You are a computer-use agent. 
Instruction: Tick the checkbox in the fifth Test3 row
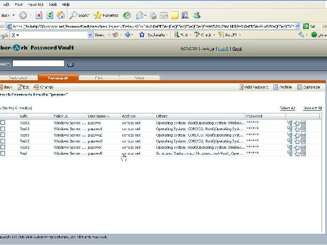click(3, 147)
